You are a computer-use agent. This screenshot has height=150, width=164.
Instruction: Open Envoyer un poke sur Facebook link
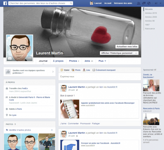(x=101, y=143)
